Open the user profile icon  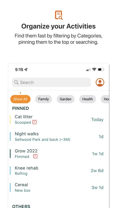pos(100,82)
